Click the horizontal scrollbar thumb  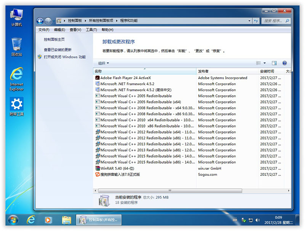pyautogui.click(x=170, y=191)
